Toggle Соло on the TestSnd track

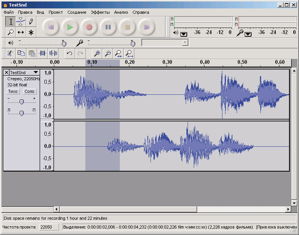tap(29, 91)
